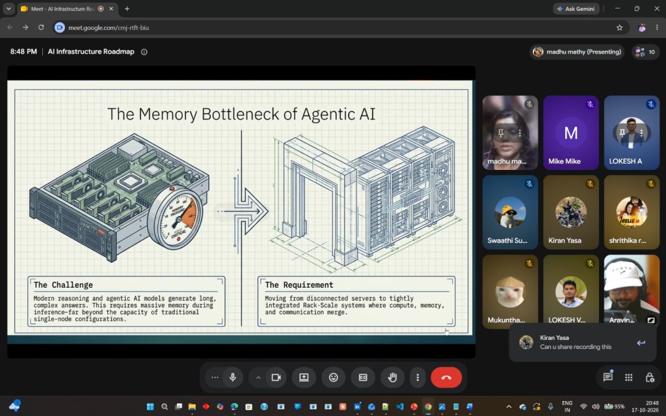Open the activities grid icon
Screen dimensions: 666x416
tap(629, 378)
